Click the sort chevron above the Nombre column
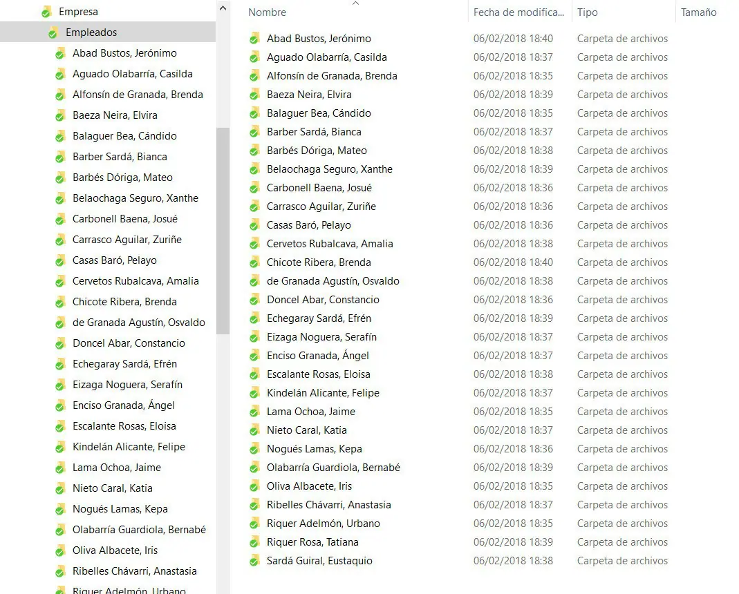Screen dimensions: 739x594 pyautogui.click(x=355, y=3)
